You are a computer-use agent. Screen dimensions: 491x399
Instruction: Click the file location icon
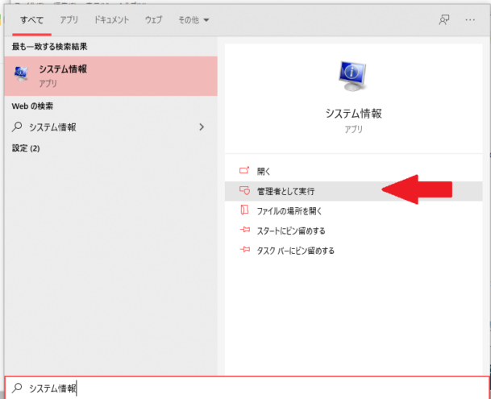(244, 210)
